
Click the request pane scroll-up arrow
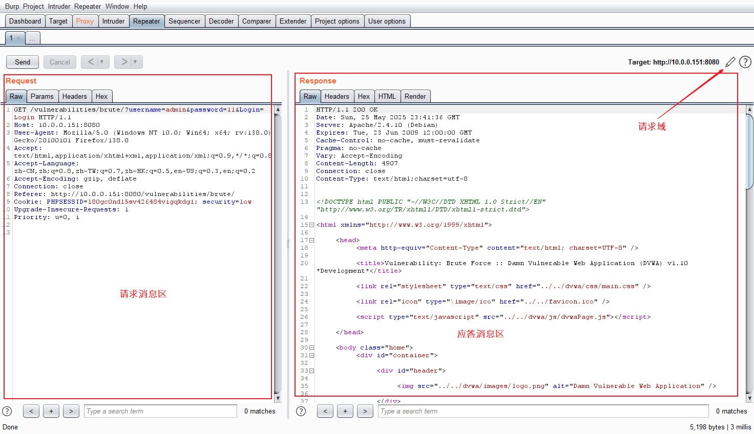pyautogui.click(x=278, y=110)
